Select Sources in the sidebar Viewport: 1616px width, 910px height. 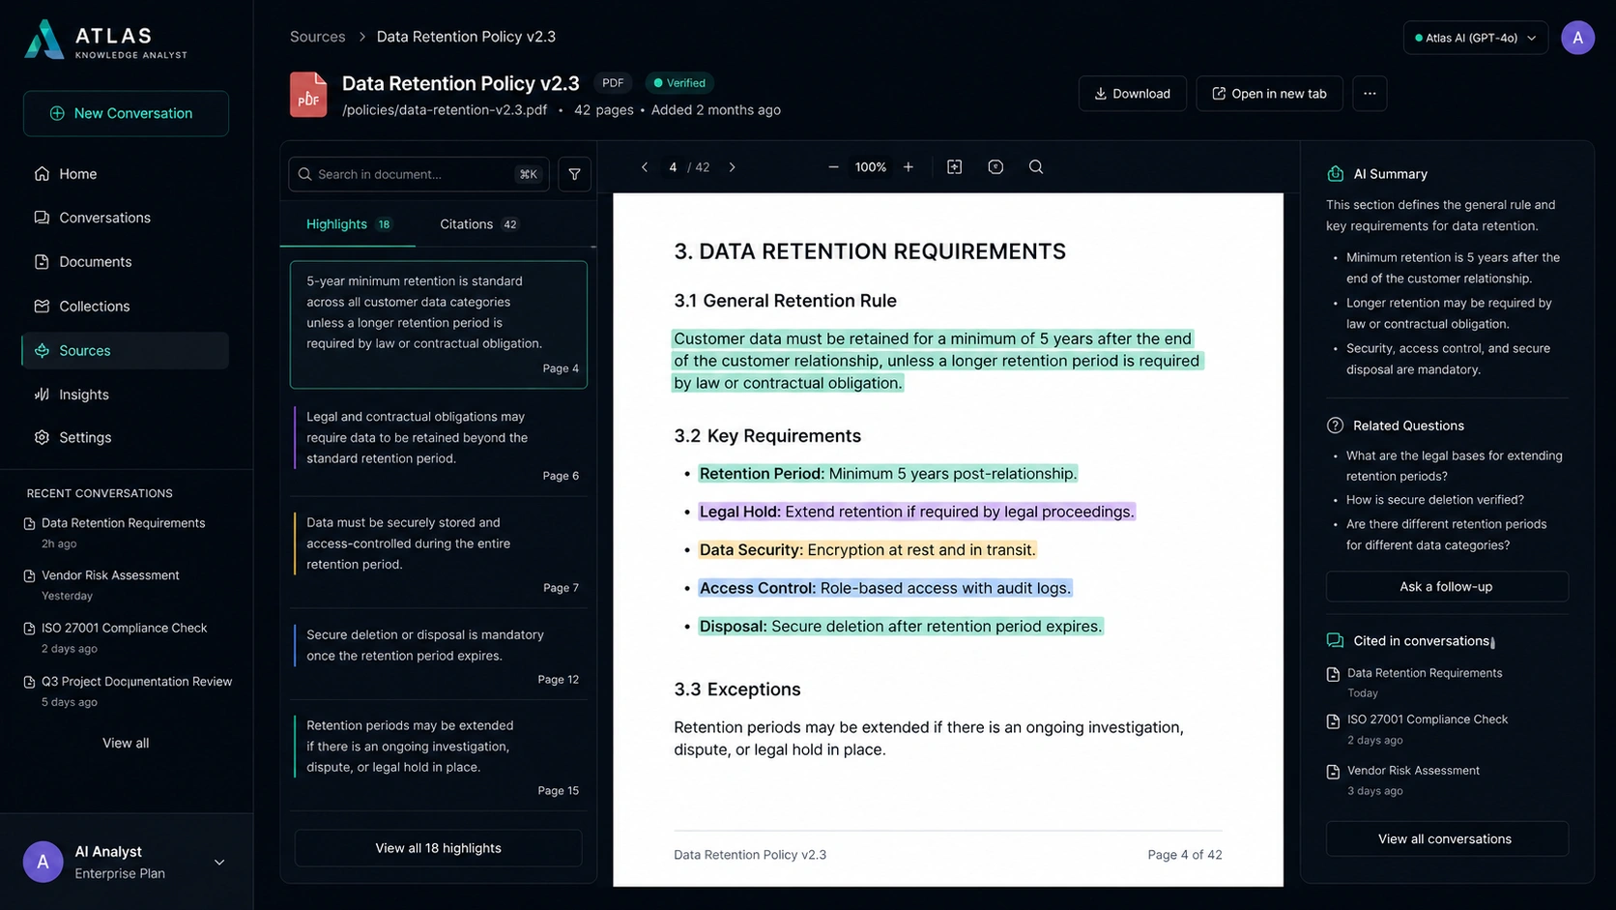pyautogui.click(x=125, y=350)
